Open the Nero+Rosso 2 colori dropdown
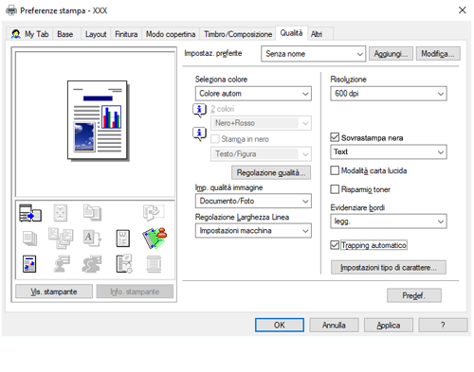474x372 pixels. pyautogui.click(x=261, y=123)
